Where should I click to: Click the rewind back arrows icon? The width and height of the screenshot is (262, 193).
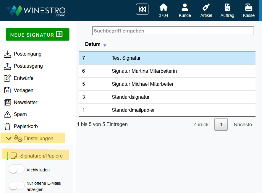coord(142,9)
